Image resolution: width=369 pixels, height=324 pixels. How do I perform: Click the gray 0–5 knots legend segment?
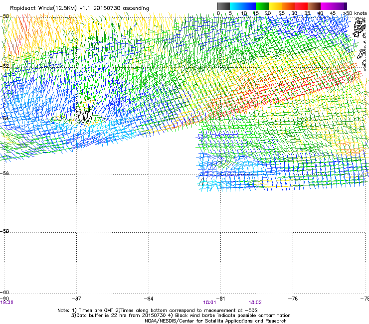[223, 6]
